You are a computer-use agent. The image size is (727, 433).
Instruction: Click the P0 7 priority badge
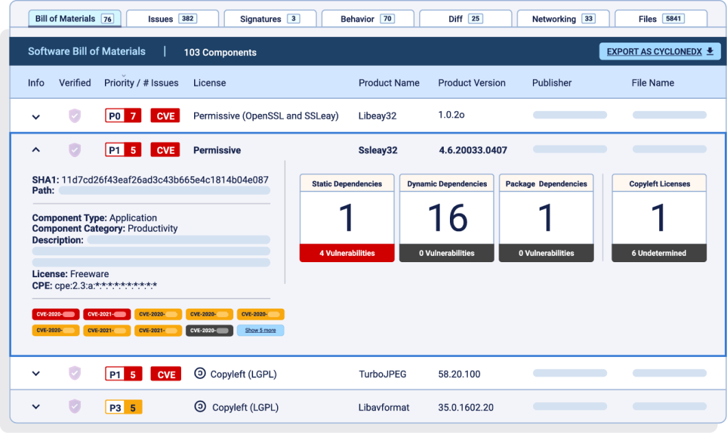pyautogui.click(x=123, y=115)
